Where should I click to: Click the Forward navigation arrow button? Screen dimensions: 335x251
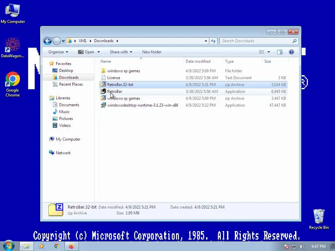pyautogui.click(x=57, y=41)
